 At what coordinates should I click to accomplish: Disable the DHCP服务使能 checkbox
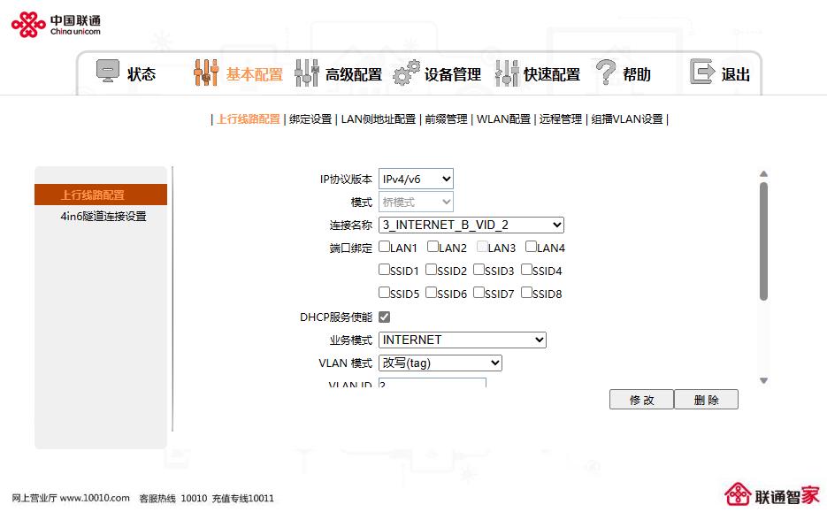point(384,316)
